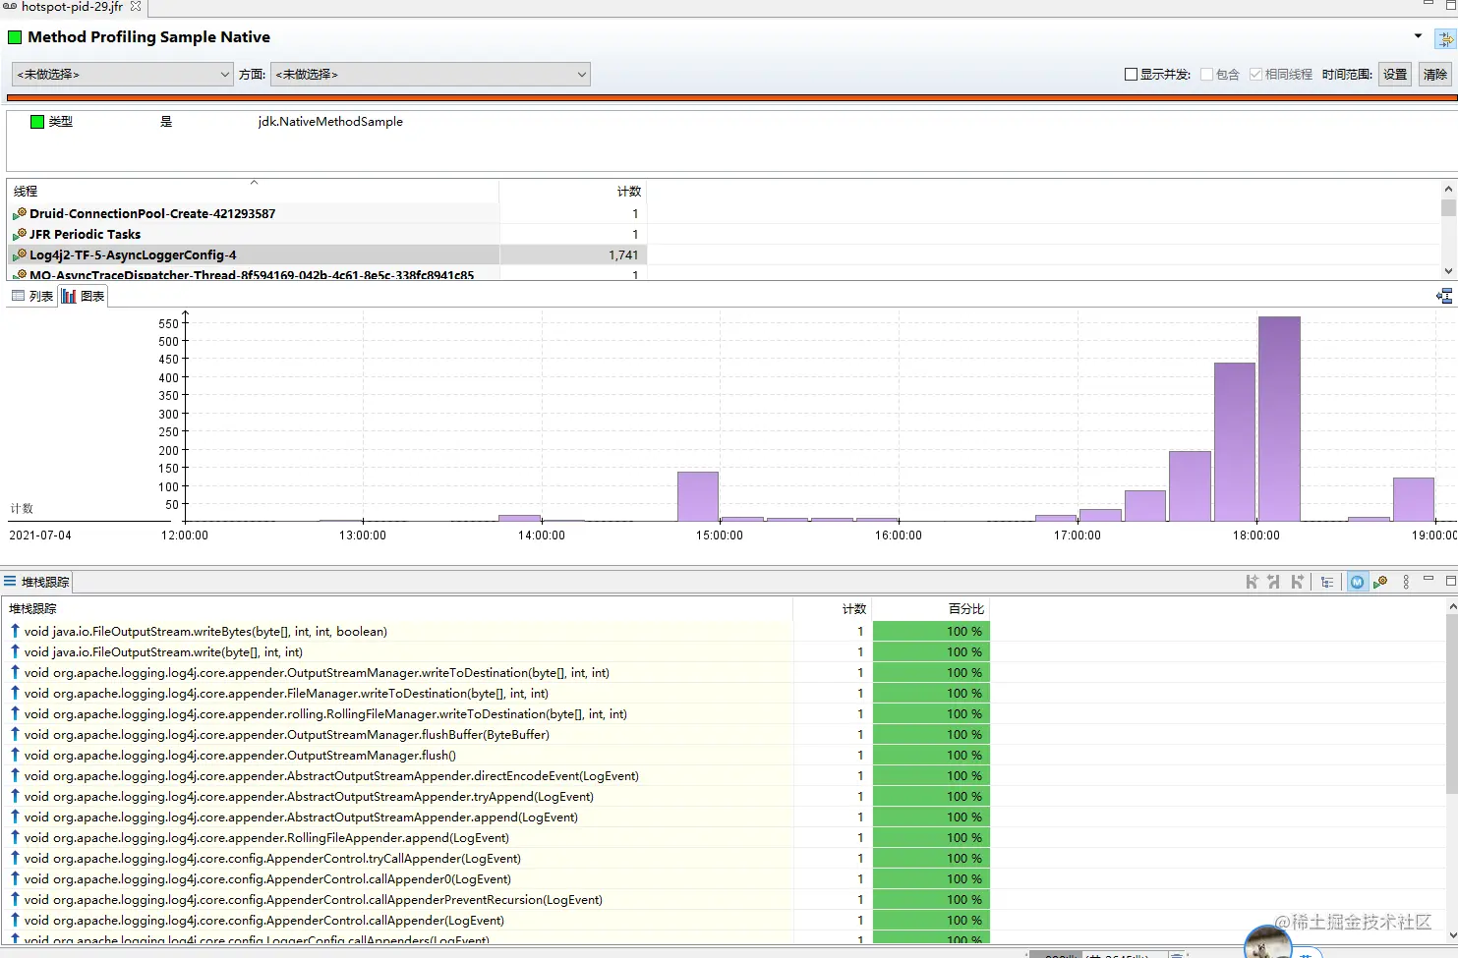Open the three-dot view menu in stack trace panel
Image resolution: width=1458 pixels, height=958 pixels.
(1406, 582)
